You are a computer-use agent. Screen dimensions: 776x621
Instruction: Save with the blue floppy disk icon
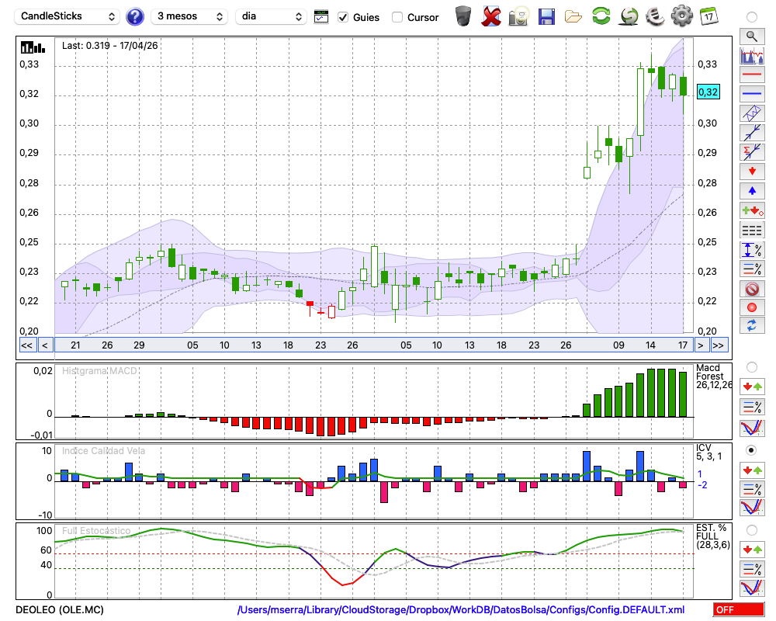[546, 17]
